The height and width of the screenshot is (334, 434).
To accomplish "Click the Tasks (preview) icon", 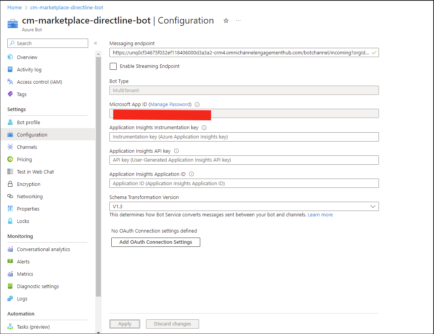I will pyautogui.click(x=10, y=327).
